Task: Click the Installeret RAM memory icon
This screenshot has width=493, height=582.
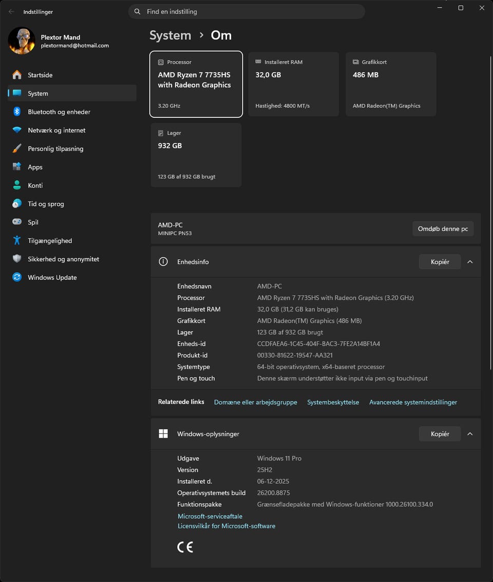Action: 258,62
